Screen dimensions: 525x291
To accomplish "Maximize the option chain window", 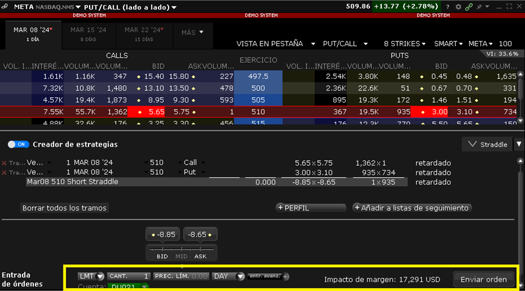I will tap(509, 7).
